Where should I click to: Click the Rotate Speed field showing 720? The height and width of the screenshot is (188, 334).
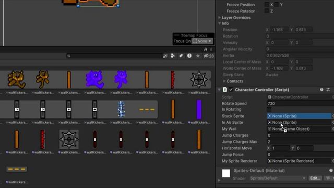click(x=301, y=103)
